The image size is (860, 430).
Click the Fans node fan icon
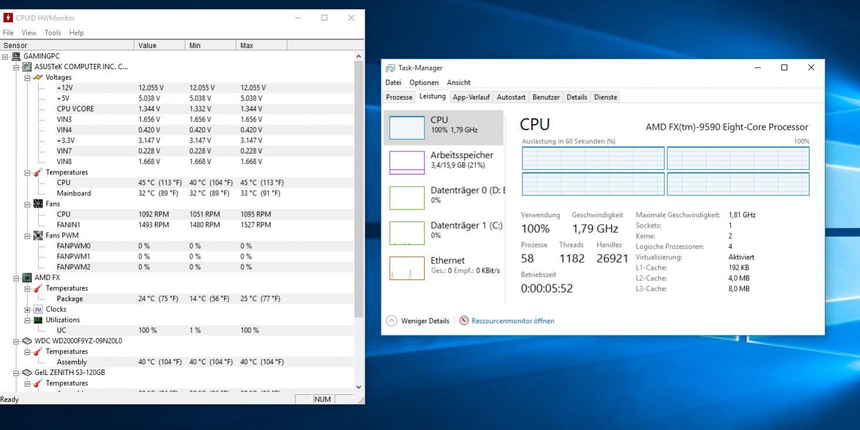(x=38, y=204)
